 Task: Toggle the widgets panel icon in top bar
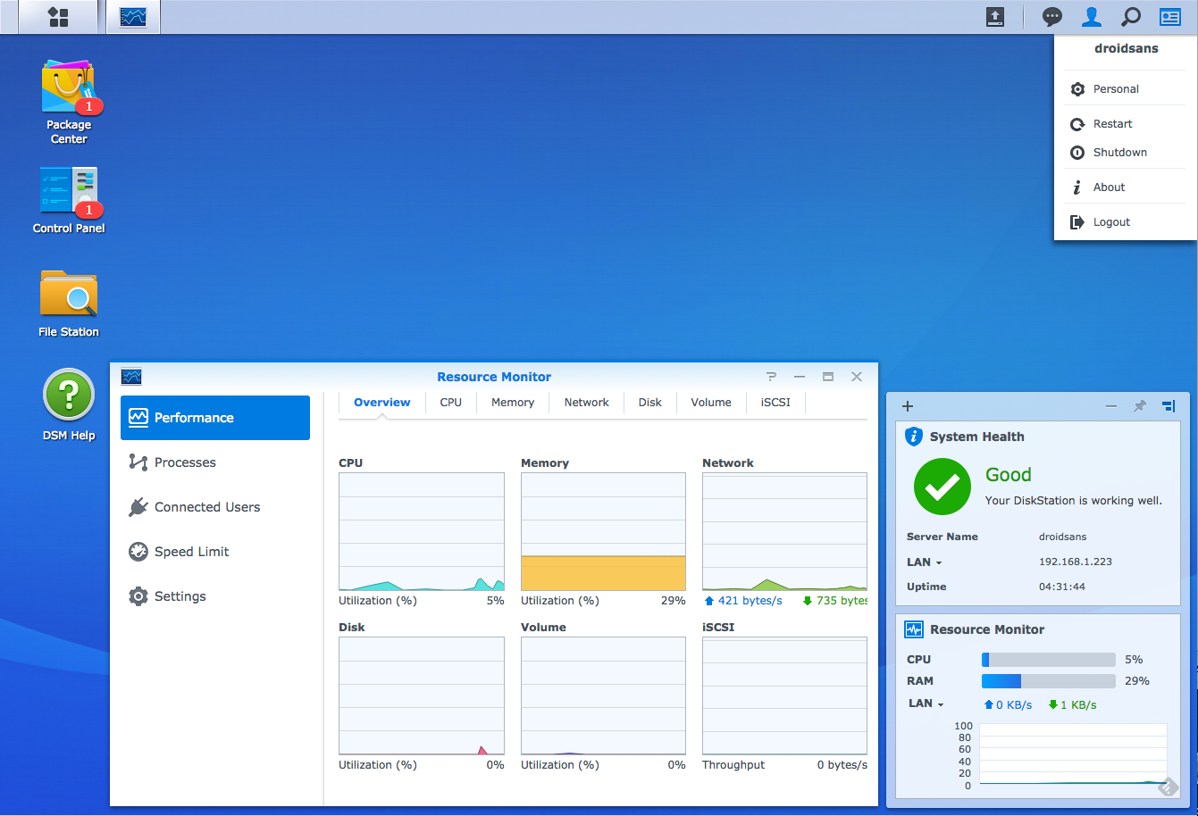click(1170, 17)
